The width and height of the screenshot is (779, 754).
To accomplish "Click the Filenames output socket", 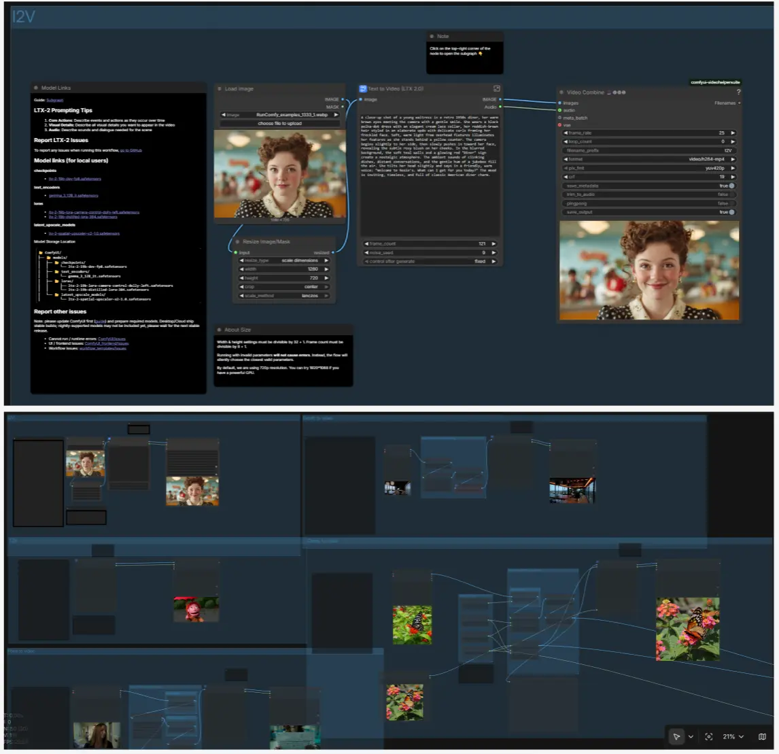I will click(740, 103).
